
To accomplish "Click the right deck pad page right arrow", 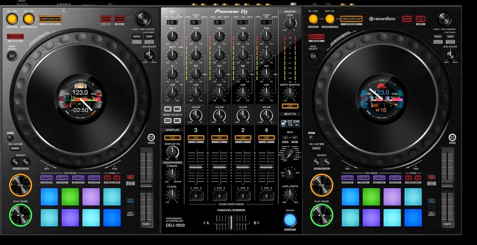I will tap(418, 178).
